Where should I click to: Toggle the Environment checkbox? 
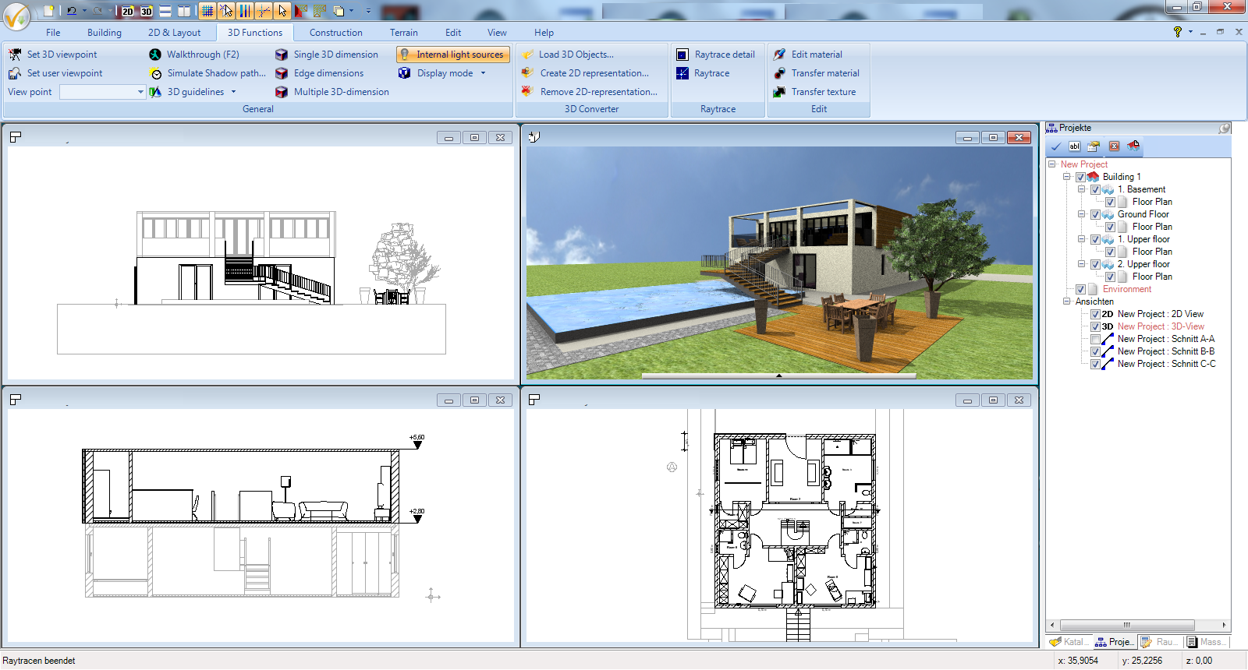point(1080,289)
